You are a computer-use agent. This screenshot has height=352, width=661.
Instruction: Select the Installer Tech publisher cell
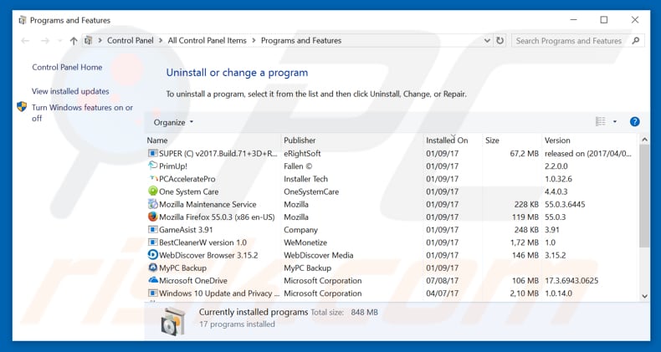click(x=305, y=179)
